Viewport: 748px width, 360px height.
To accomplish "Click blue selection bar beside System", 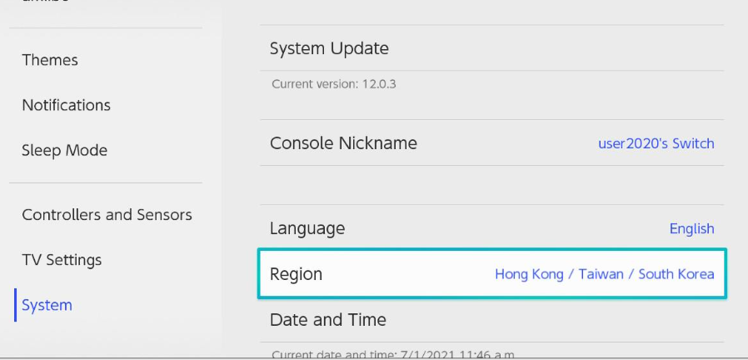I will [16, 305].
